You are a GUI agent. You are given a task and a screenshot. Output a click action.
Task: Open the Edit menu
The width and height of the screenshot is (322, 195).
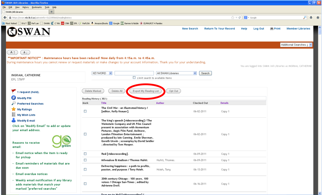(10, 7)
